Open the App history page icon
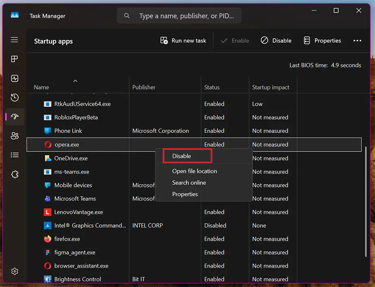 pyautogui.click(x=15, y=97)
